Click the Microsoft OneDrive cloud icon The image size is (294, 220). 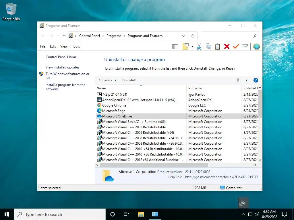click(99, 116)
